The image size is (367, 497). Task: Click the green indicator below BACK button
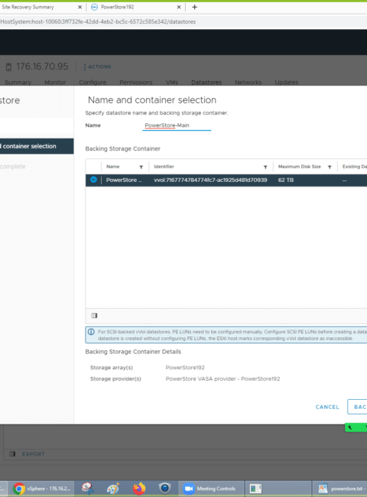point(356,427)
